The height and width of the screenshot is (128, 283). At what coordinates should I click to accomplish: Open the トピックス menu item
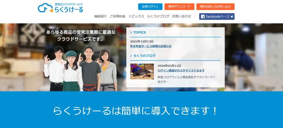click(136, 16)
